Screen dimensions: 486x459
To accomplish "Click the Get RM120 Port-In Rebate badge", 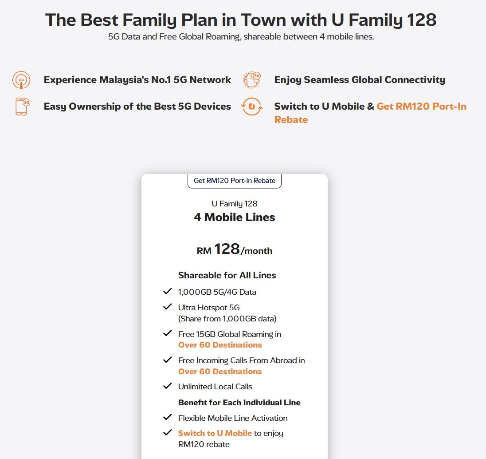I will coord(235,181).
